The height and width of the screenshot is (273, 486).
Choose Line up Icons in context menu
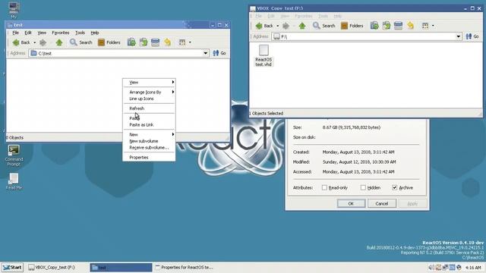[149, 99]
